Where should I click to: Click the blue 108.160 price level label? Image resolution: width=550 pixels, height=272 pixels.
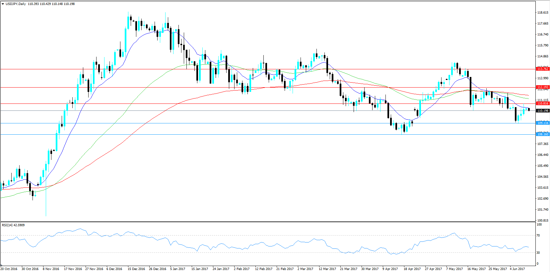tap(543, 134)
